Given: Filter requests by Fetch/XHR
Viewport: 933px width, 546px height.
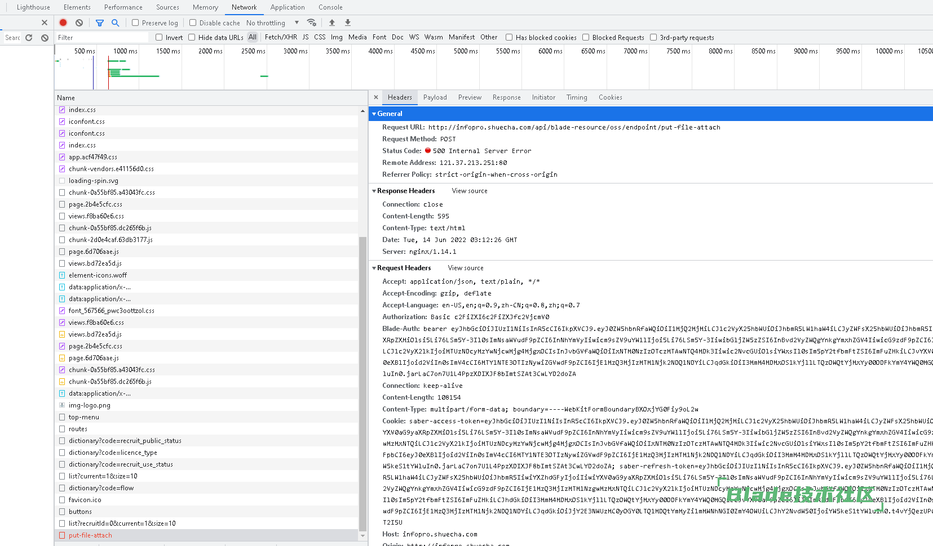Looking at the screenshot, I should (281, 37).
